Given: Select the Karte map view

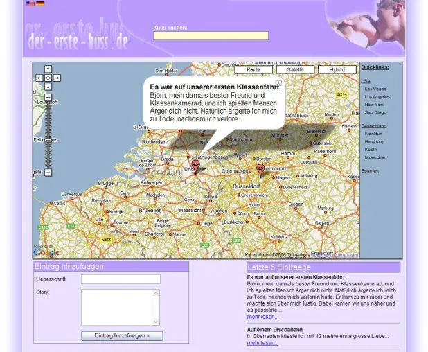Looking at the screenshot, I should point(253,69).
